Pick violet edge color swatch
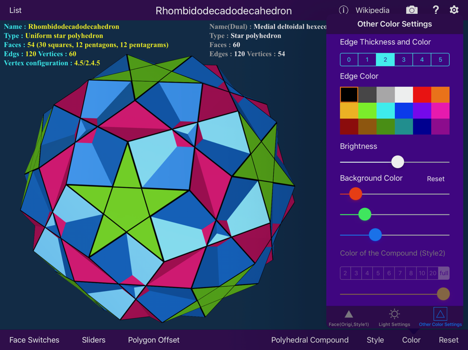This screenshot has height=350, width=468. tap(422, 111)
